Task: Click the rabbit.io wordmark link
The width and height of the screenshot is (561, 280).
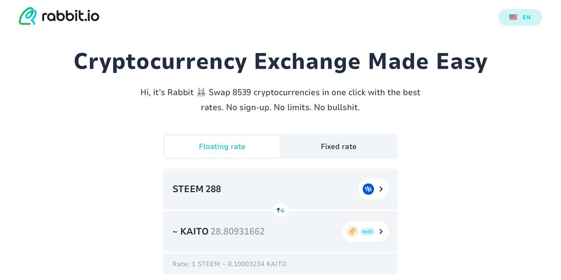Action: click(70, 16)
